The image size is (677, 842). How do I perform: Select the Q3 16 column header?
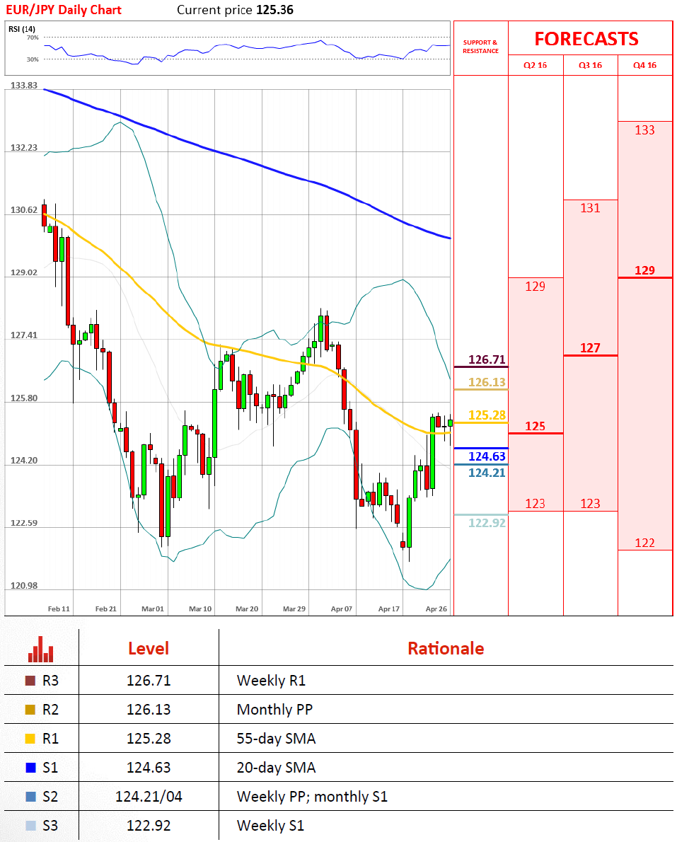coord(590,65)
